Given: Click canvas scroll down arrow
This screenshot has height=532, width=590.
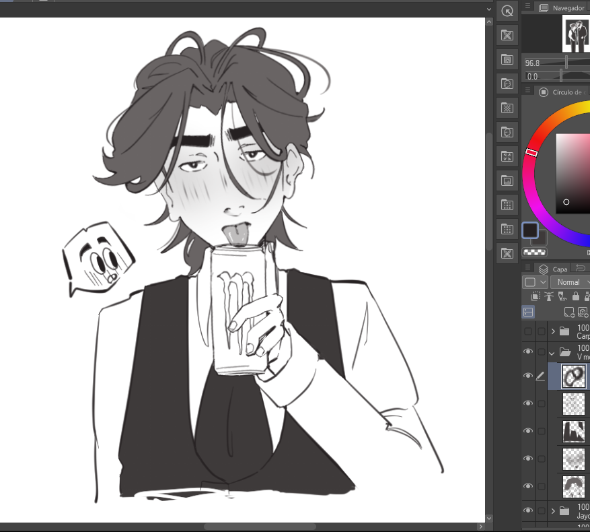Looking at the screenshot, I should click(x=489, y=519).
